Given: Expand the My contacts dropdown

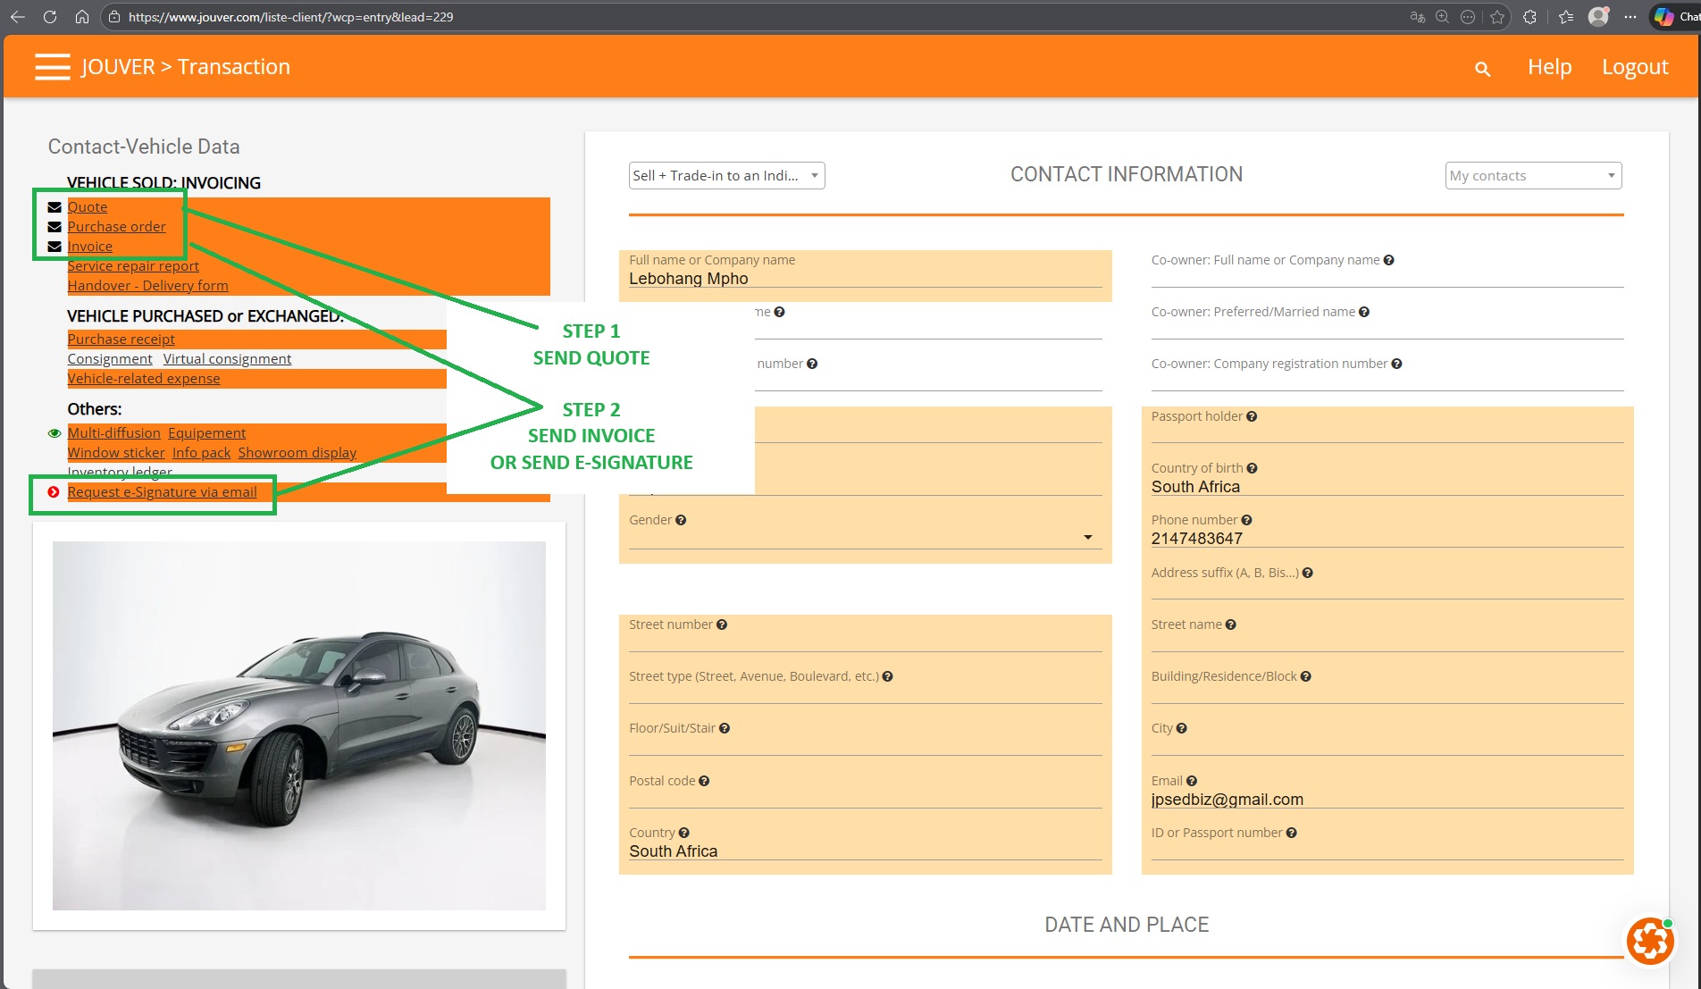Looking at the screenshot, I should pyautogui.click(x=1532, y=176).
